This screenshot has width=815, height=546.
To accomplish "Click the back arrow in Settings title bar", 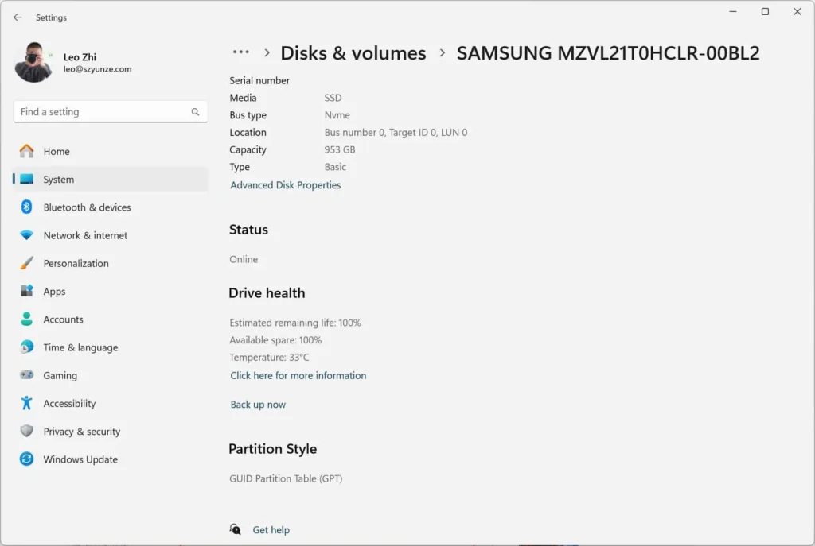I will point(18,17).
